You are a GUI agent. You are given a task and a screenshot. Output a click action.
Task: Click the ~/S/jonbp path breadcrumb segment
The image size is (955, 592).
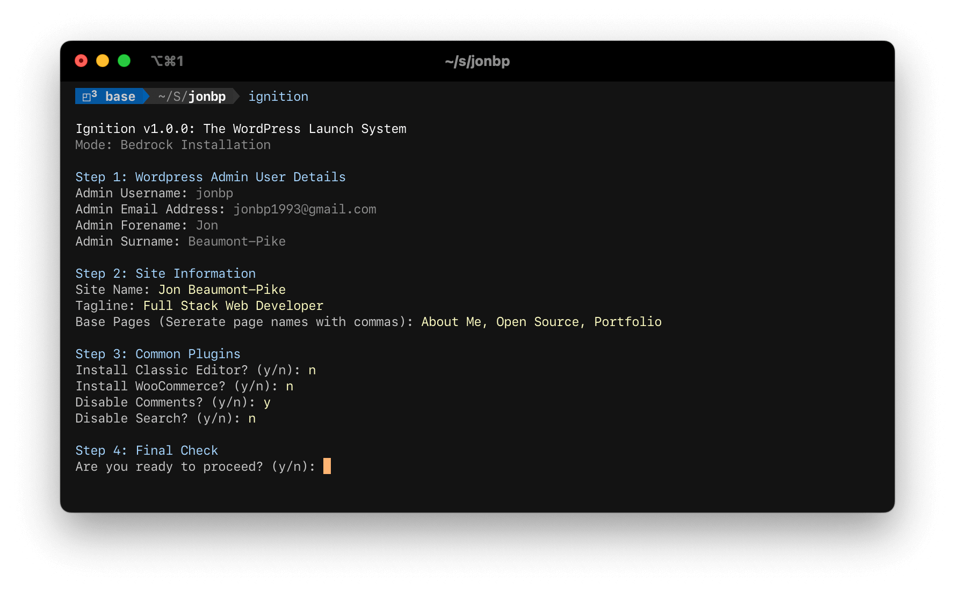[x=191, y=96]
